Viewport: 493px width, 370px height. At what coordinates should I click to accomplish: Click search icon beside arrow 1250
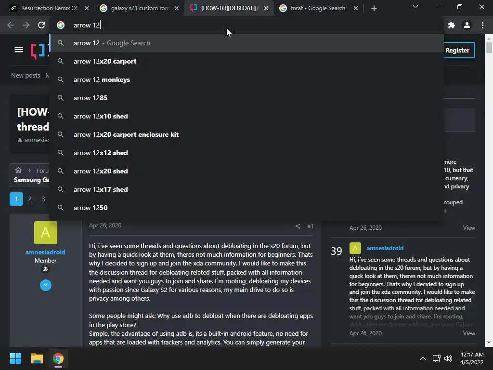click(x=61, y=208)
